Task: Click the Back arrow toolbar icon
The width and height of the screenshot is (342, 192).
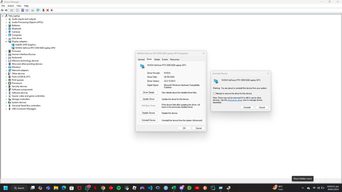Action: [x=2, y=10]
